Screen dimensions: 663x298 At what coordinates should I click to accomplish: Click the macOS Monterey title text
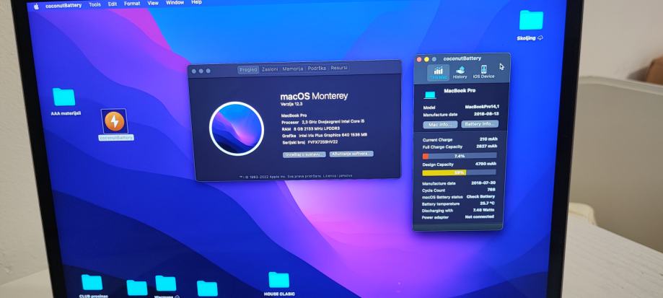(x=314, y=97)
